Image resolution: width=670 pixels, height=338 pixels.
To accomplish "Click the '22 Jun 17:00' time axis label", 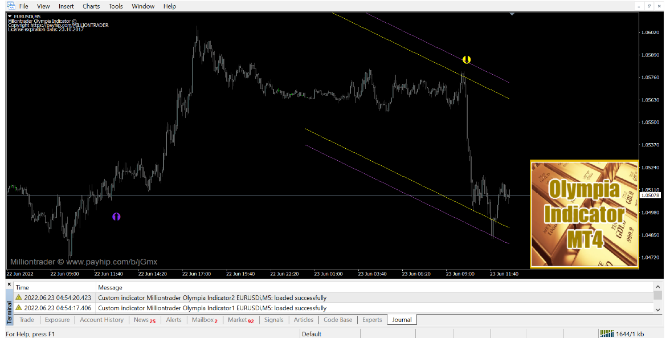I will point(197,274).
